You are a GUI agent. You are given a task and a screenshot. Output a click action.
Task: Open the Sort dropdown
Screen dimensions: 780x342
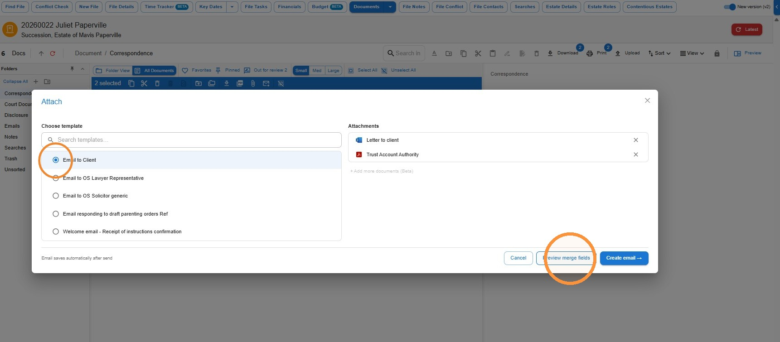click(x=659, y=53)
